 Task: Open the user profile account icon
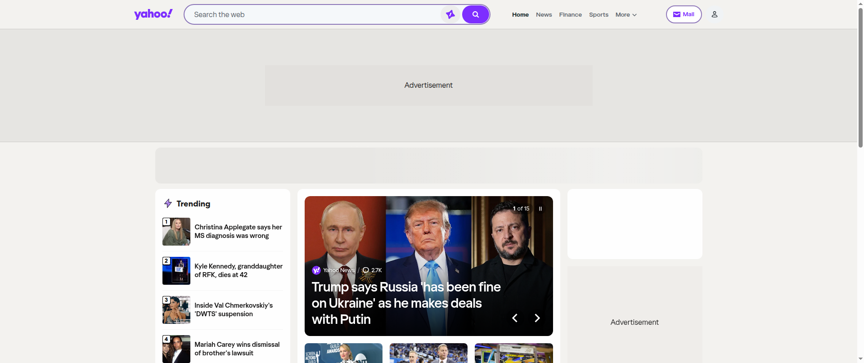(x=714, y=14)
